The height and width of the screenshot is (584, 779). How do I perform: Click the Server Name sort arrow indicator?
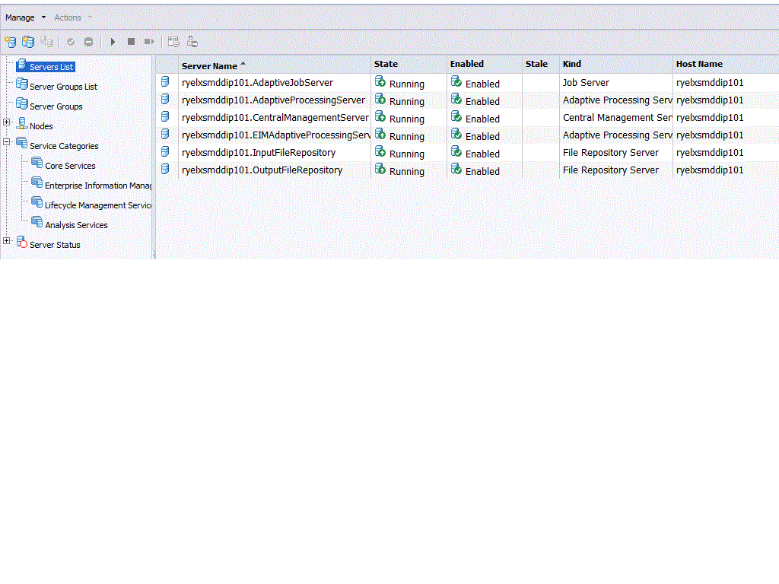click(243, 64)
